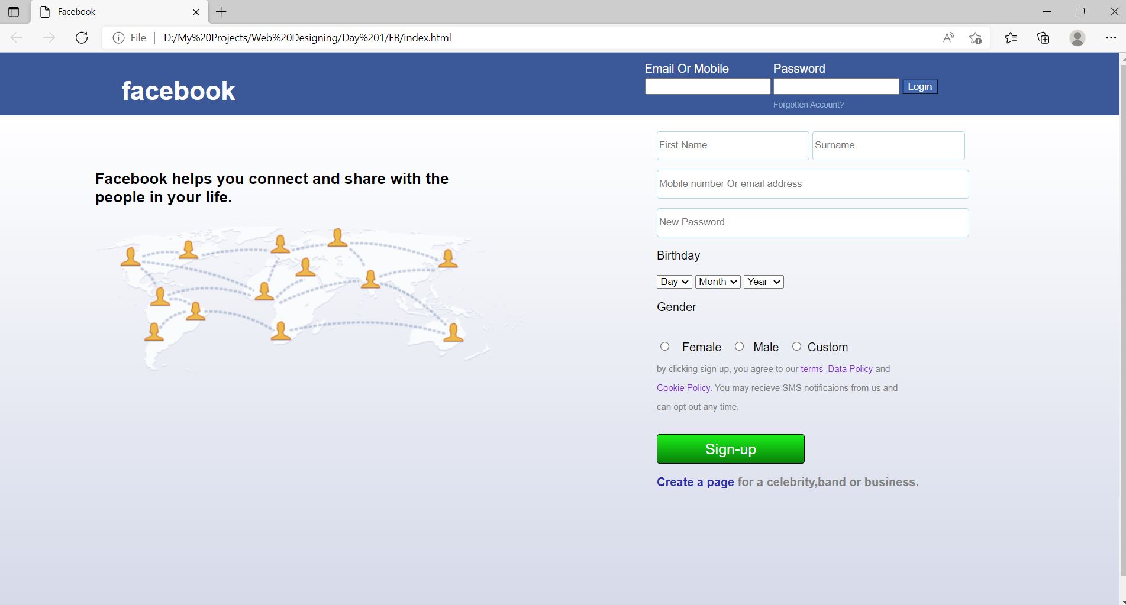The image size is (1126, 605).
Task: Click the browser Back arrow
Action: [x=17, y=38]
